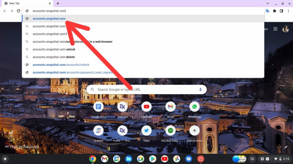The image size is (293, 164).
Task: Toggle the side panel icon
Action: click(281, 11)
